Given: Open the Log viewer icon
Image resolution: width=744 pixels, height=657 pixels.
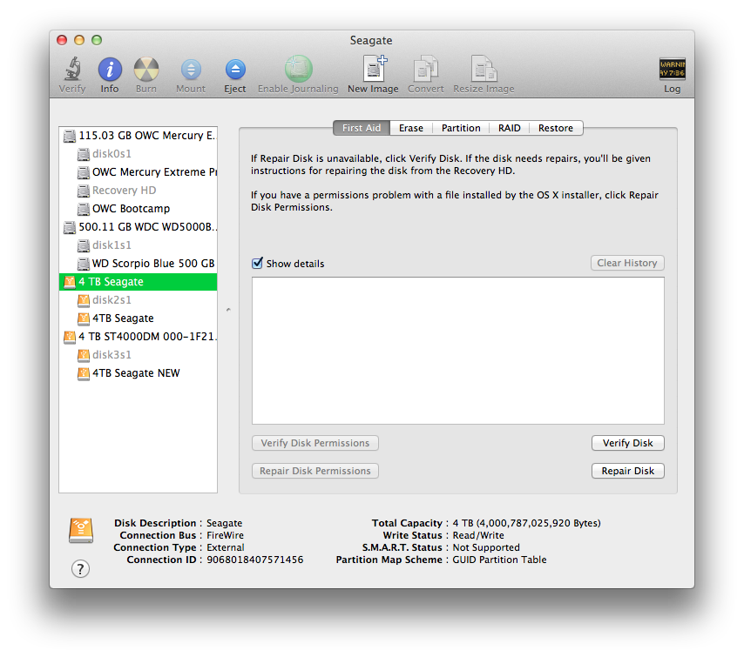Looking at the screenshot, I should [x=672, y=69].
